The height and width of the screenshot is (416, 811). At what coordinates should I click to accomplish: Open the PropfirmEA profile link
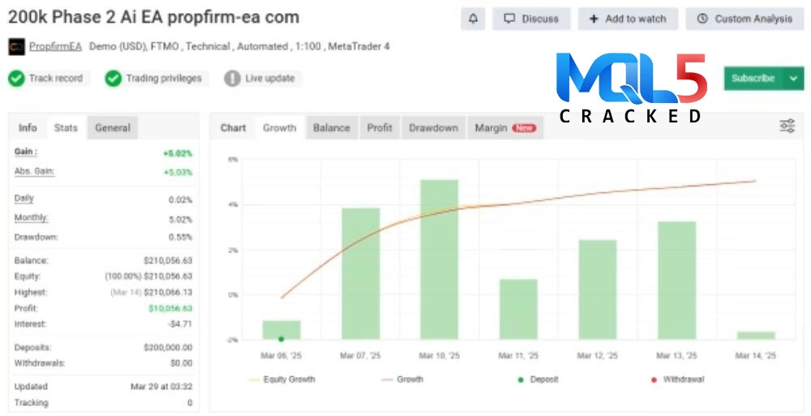pyautogui.click(x=55, y=47)
